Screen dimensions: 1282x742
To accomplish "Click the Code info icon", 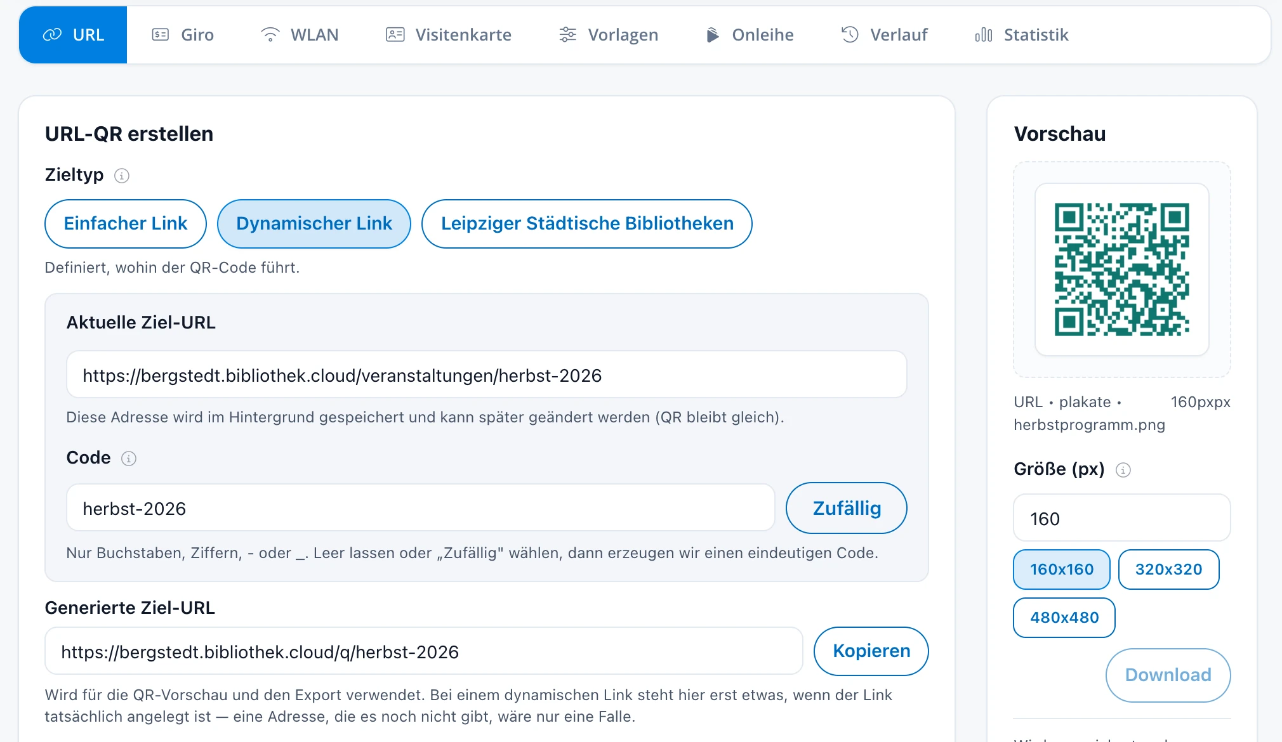I will pos(129,459).
